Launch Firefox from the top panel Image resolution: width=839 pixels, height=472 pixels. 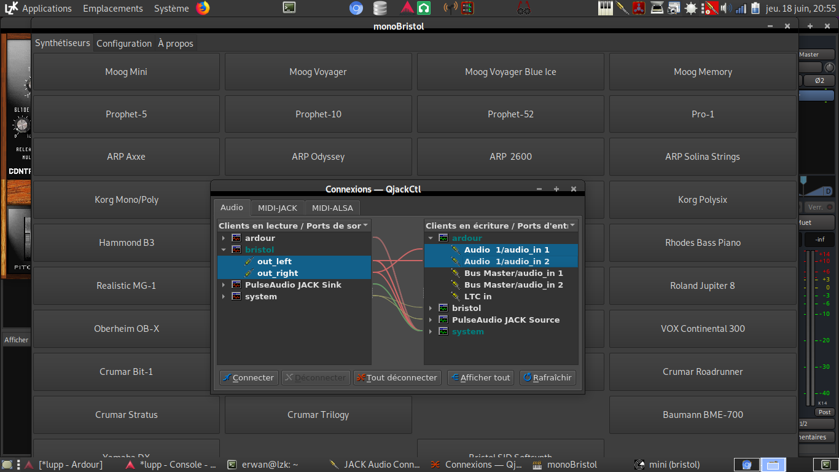(x=203, y=8)
